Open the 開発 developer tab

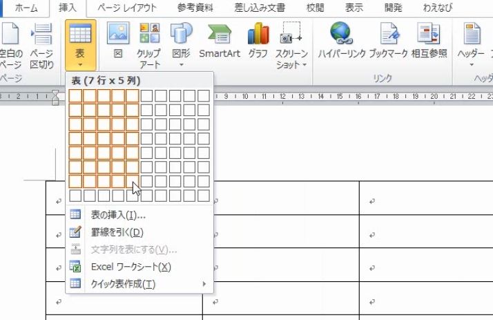tap(393, 8)
